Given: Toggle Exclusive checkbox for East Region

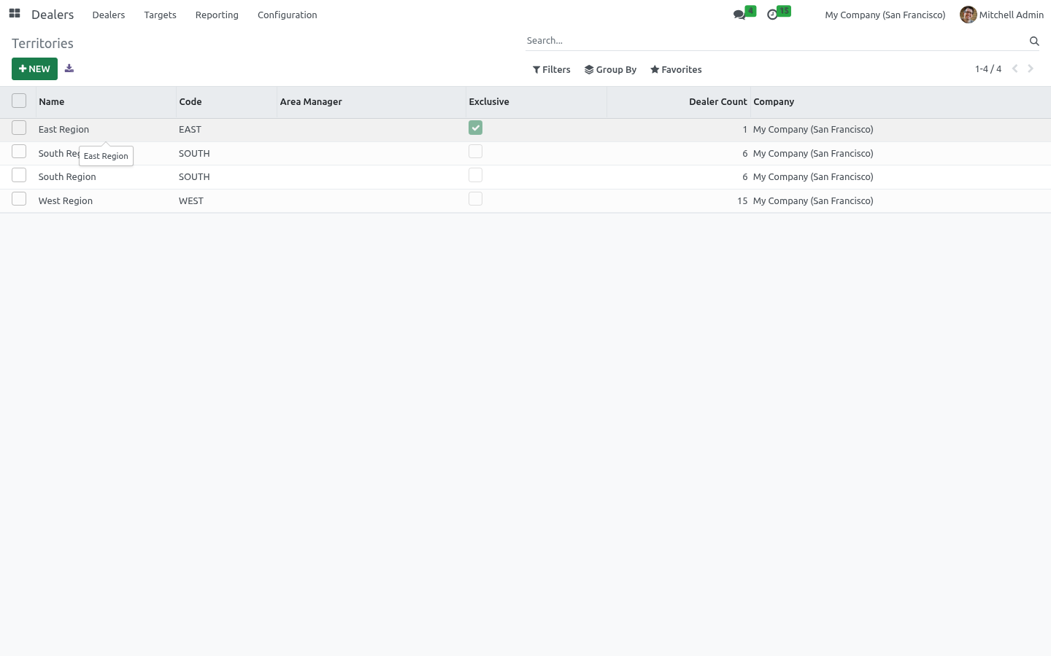Looking at the screenshot, I should (475, 128).
